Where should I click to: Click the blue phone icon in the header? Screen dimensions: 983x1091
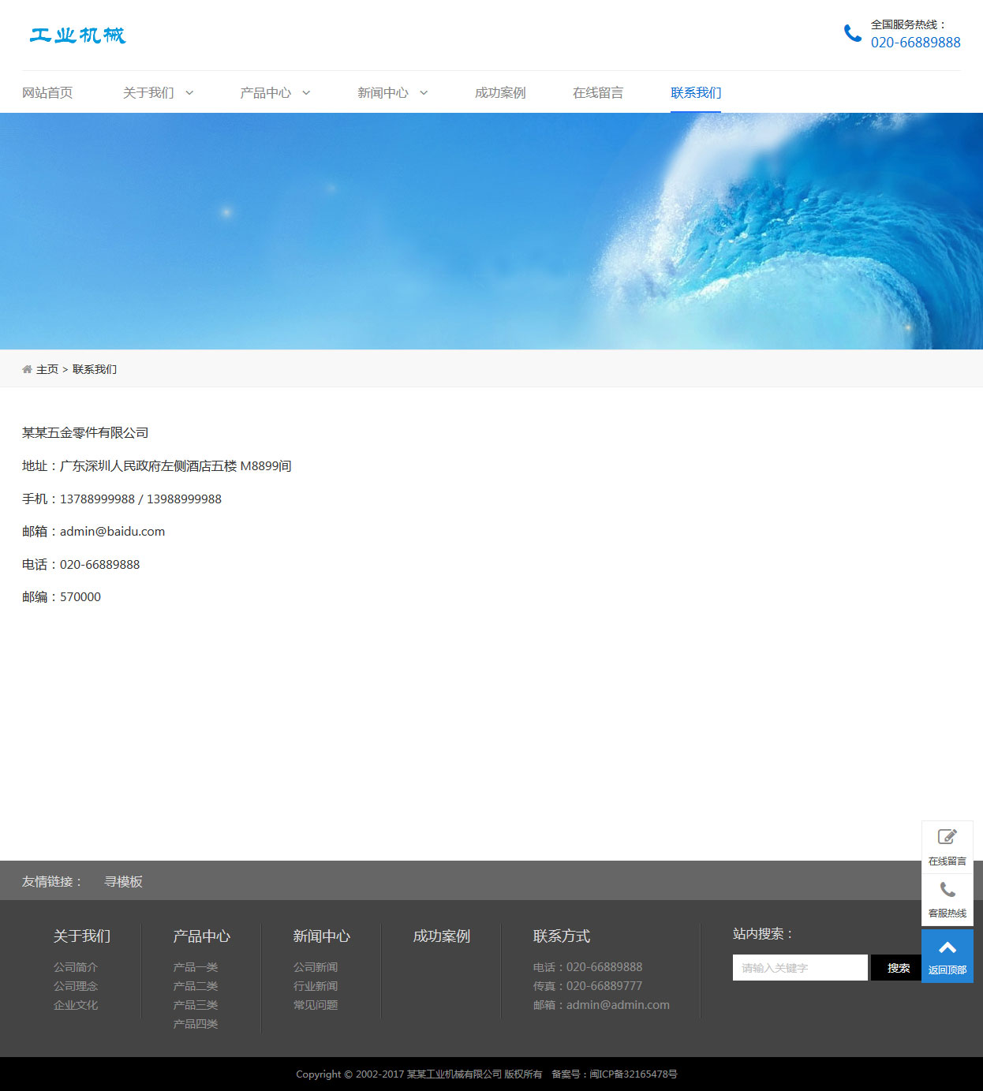pos(852,33)
